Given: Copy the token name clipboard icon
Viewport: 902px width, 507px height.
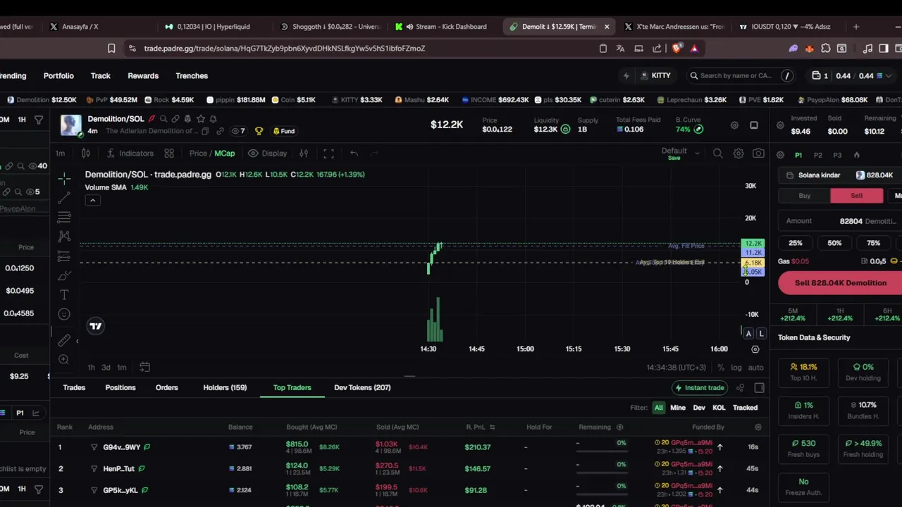Looking at the screenshot, I should [205, 131].
